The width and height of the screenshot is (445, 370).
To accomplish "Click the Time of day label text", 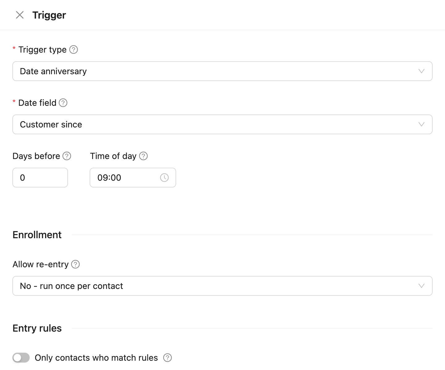I will pyautogui.click(x=113, y=156).
